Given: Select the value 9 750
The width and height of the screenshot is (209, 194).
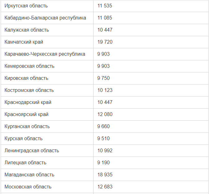Looking at the screenshot, I should pyautogui.click(x=103, y=78).
